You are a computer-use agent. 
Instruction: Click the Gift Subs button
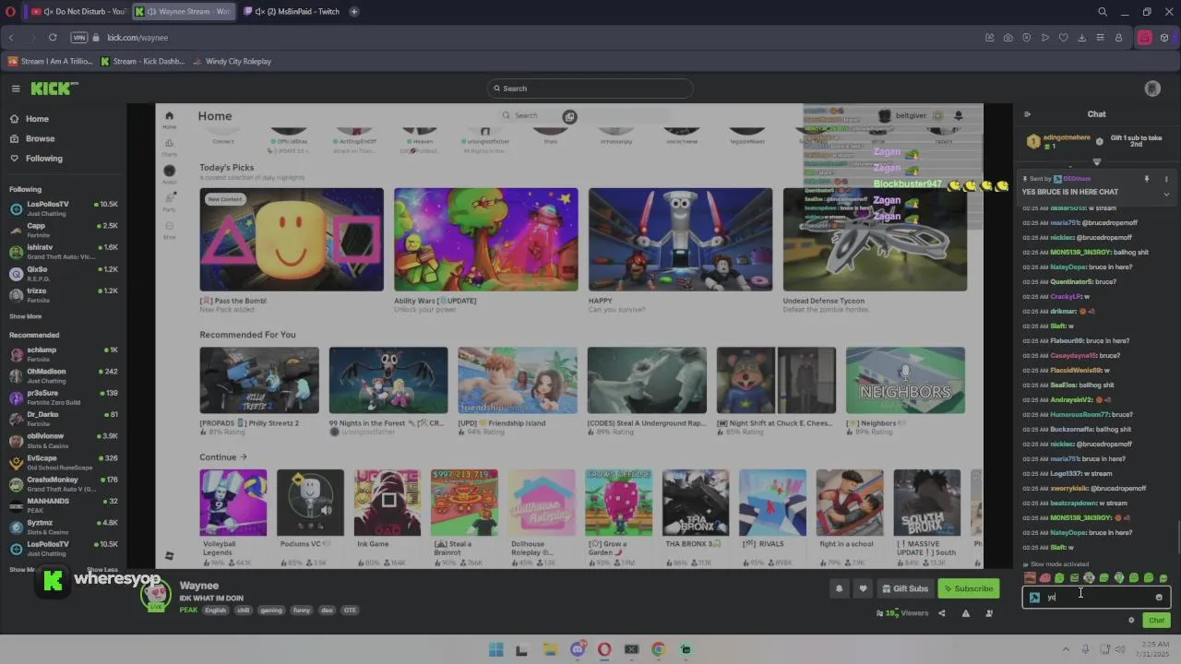(904, 588)
